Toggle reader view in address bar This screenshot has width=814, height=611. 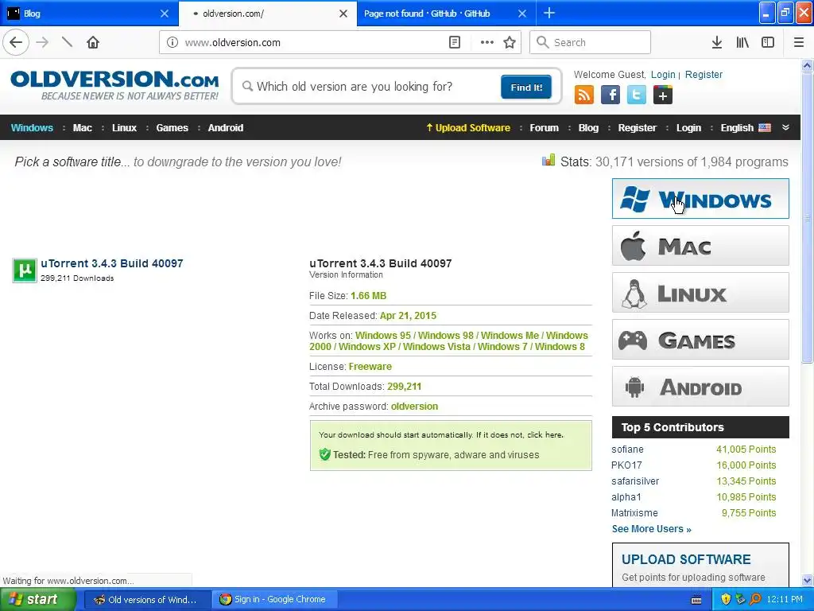454,43
